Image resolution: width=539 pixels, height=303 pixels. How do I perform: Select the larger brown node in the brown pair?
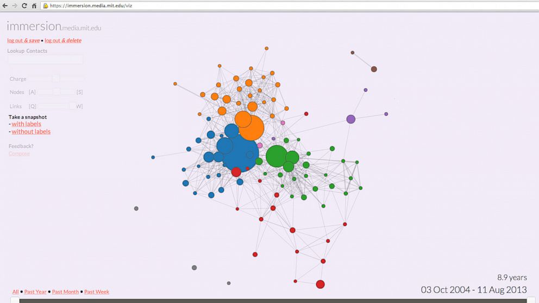pos(374,69)
